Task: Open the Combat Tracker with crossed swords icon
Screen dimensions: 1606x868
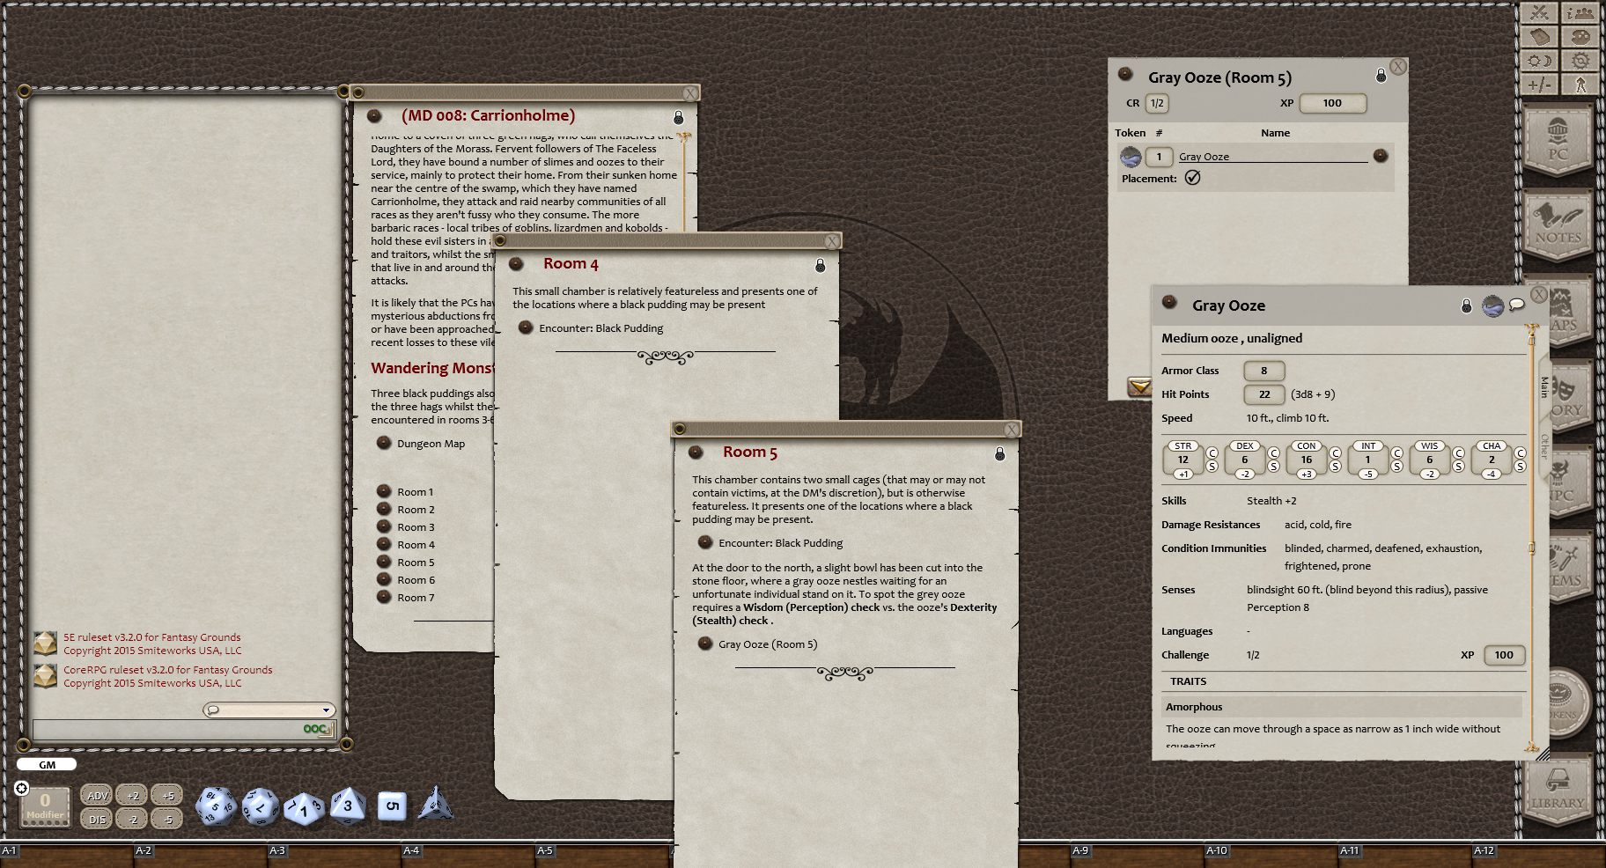Action: point(1539,12)
